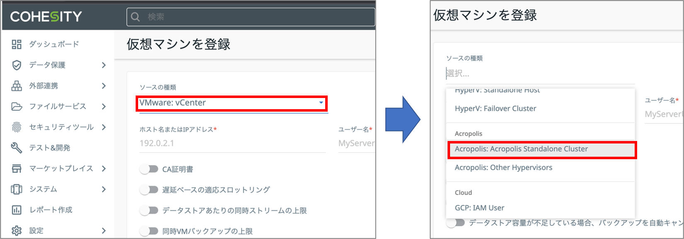The image size is (684, 239).
Task: Toggle the データストア容量が不足 auto-cancel switch
Action: point(456,223)
